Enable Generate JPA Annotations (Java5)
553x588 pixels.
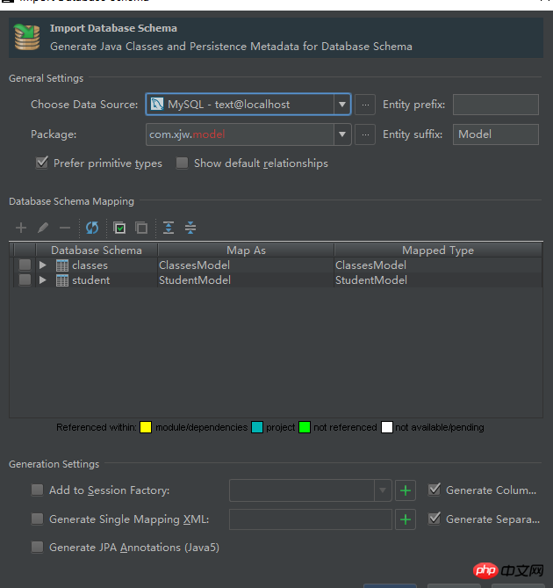(37, 548)
